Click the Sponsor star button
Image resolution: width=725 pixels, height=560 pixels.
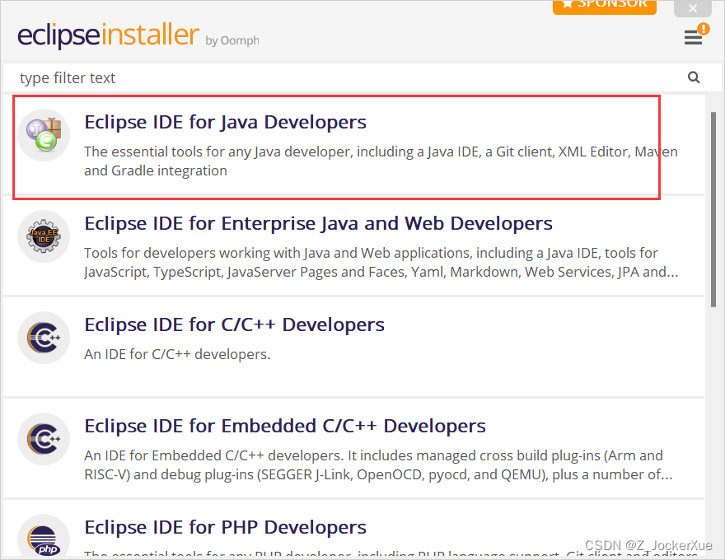coord(605,6)
